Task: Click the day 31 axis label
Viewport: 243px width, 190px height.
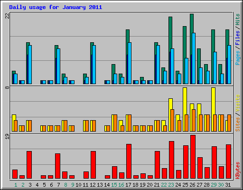Action: tap(228, 185)
